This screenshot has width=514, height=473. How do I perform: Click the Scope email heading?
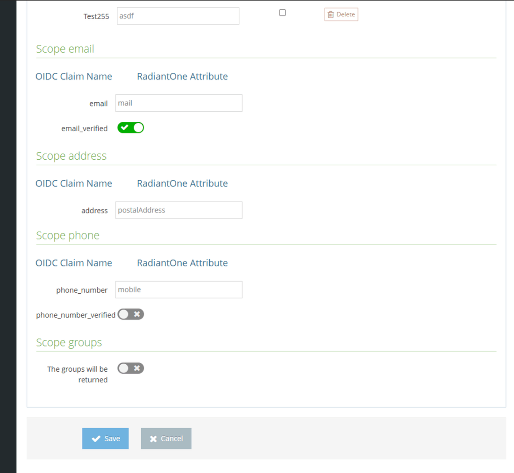pyautogui.click(x=65, y=49)
